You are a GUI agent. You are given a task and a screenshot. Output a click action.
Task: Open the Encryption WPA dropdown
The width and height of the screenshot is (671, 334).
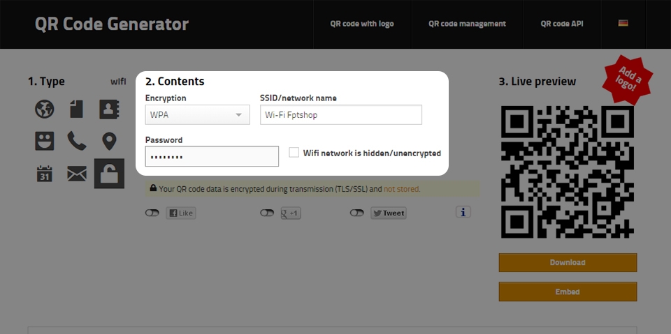click(x=197, y=115)
